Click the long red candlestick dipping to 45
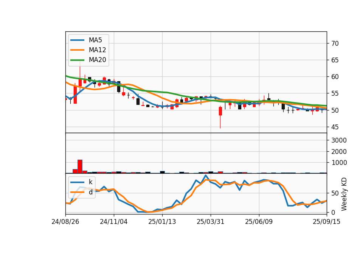Viewport: 363px width, 261px height. 220,117
